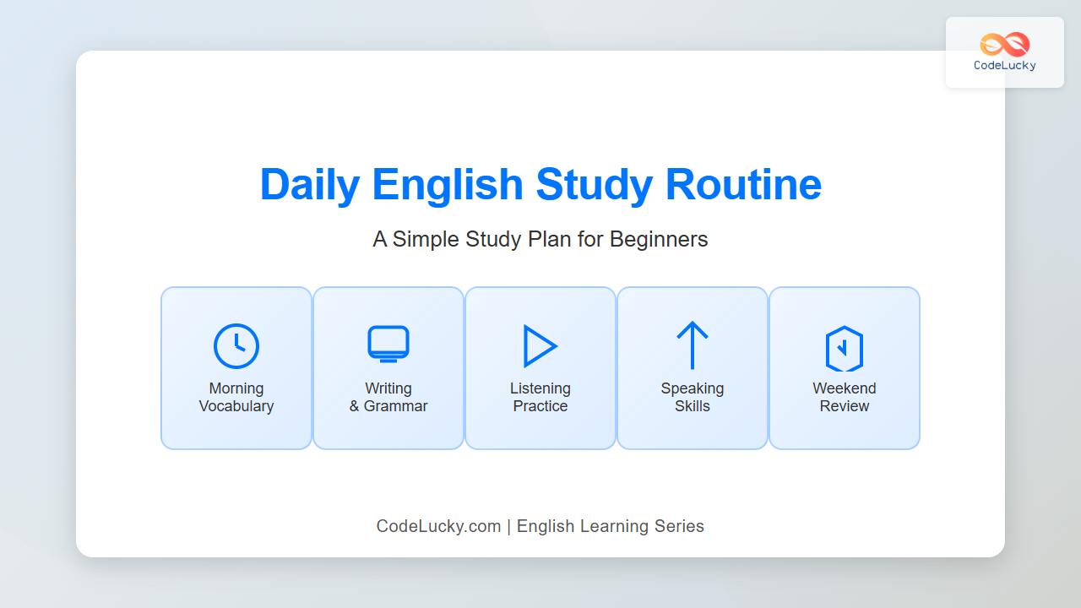This screenshot has width=1081, height=608.
Task: Click English Learning Series in the footer
Action: pyautogui.click(x=611, y=526)
